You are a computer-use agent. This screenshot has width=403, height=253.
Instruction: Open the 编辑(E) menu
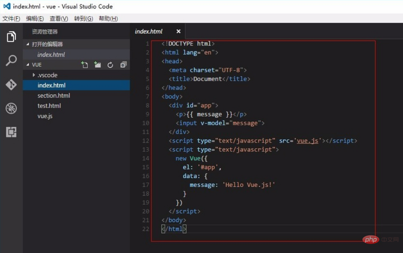click(35, 18)
